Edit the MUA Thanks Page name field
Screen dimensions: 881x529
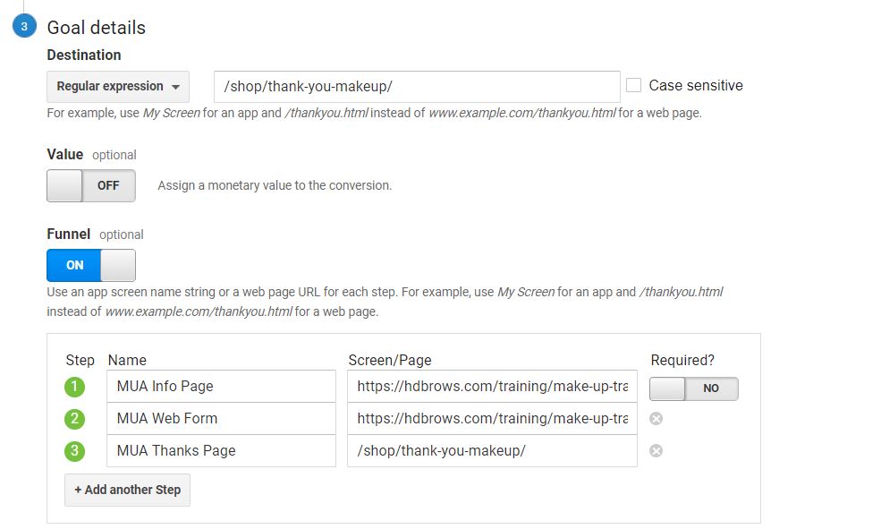pyautogui.click(x=221, y=451)
